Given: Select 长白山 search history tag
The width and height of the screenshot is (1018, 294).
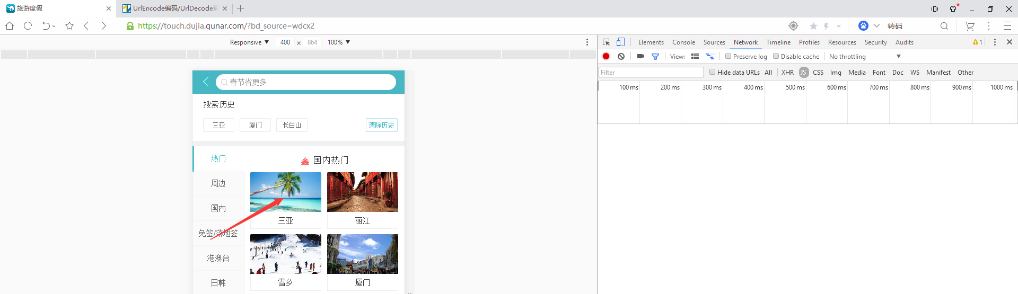Looking at the screenshot, I should pos(292,125).
